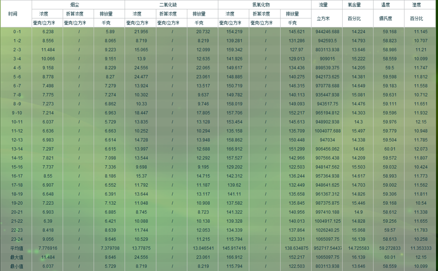Click the 最小值 row label

click(x=17, y=266)
